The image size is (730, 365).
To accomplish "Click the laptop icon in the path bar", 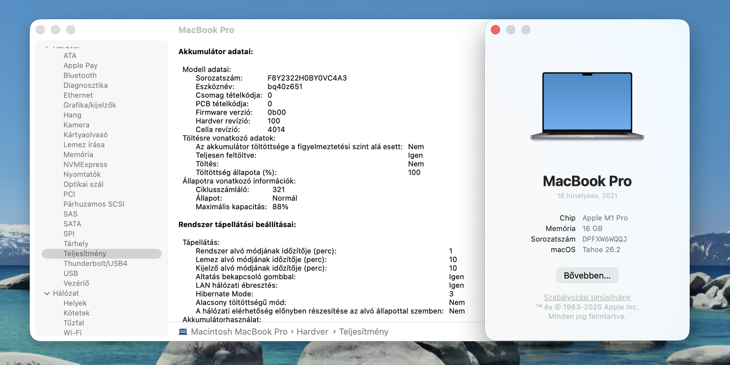I will pyautogui.click(x=183, y=332).
